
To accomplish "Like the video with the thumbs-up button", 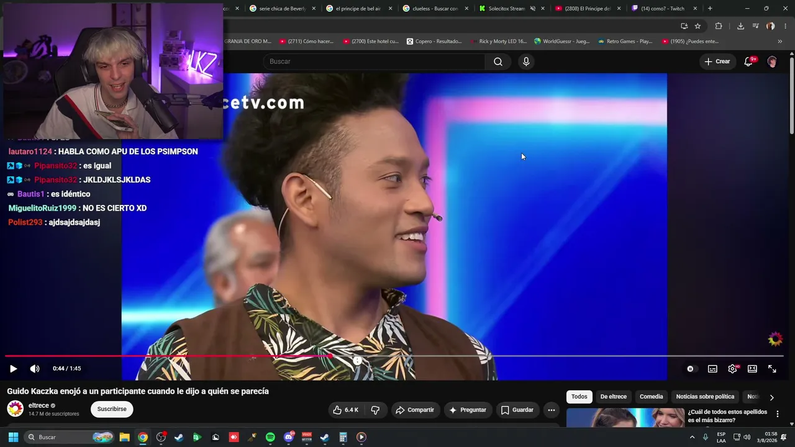I will pos(346,410).
